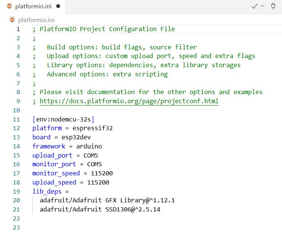The image size is (282, 235).
Task: Click line number 11 in the gutter
Action: (x=16, y=120)
